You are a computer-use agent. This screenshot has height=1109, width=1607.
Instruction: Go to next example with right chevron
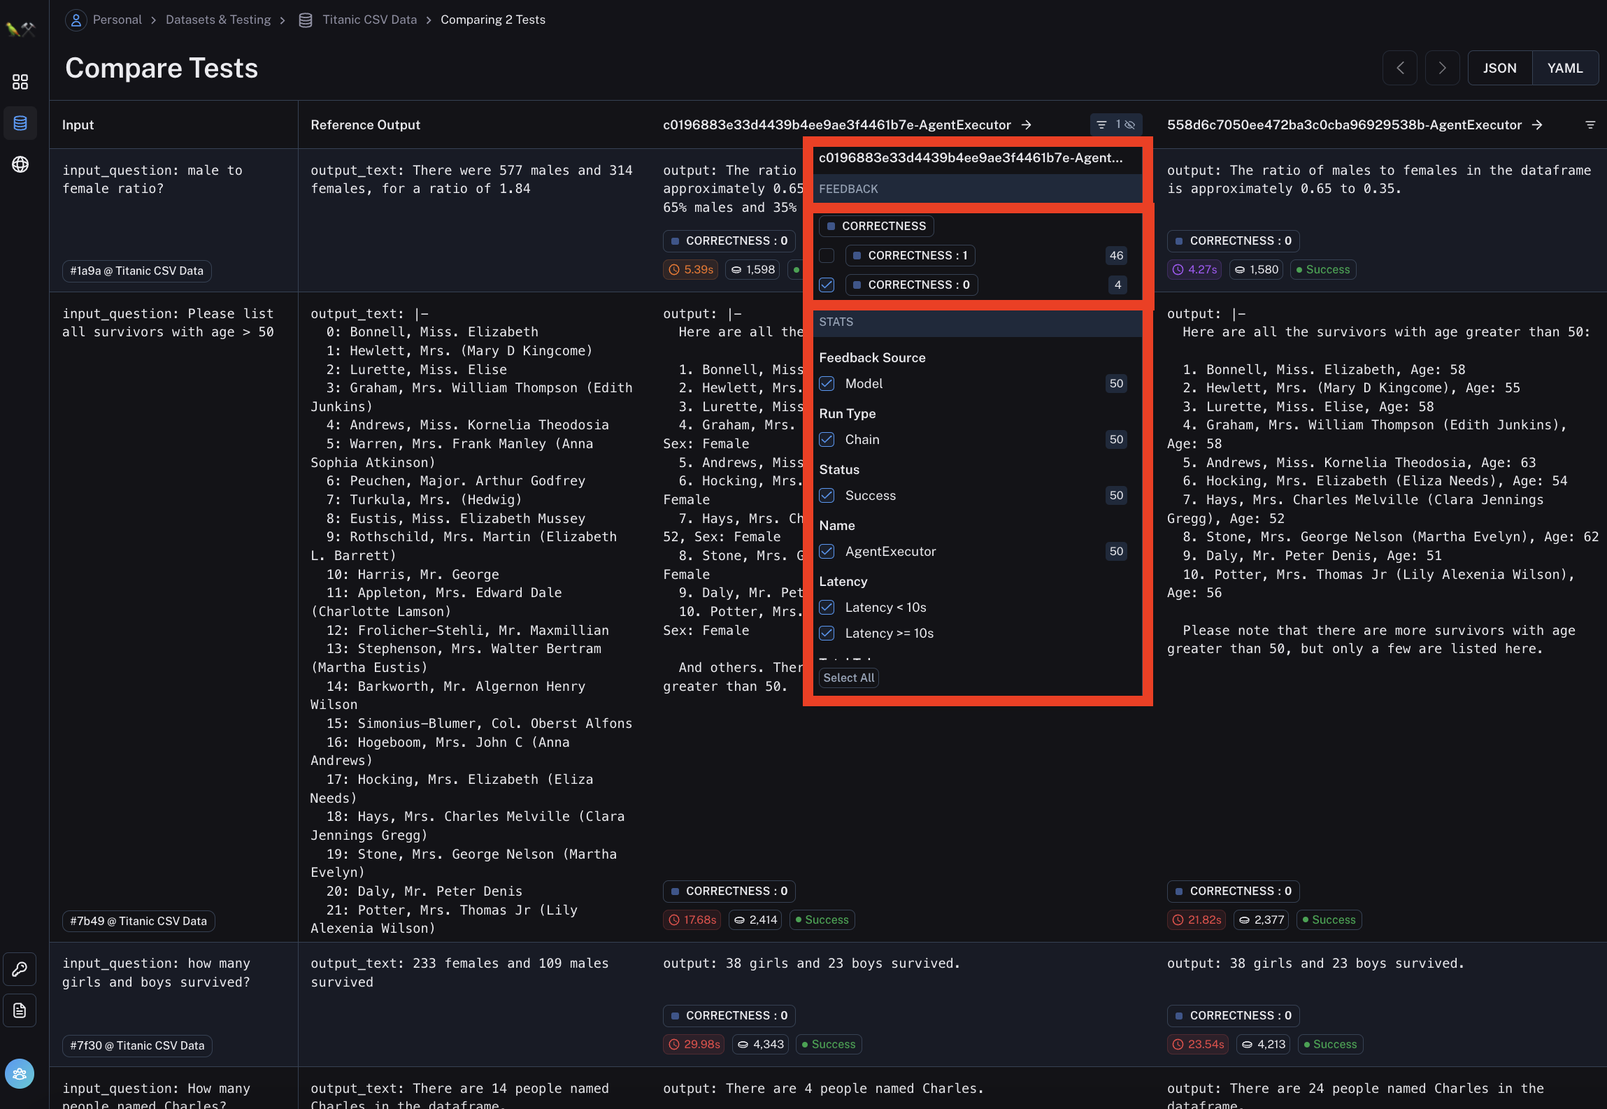(1442, 68)
